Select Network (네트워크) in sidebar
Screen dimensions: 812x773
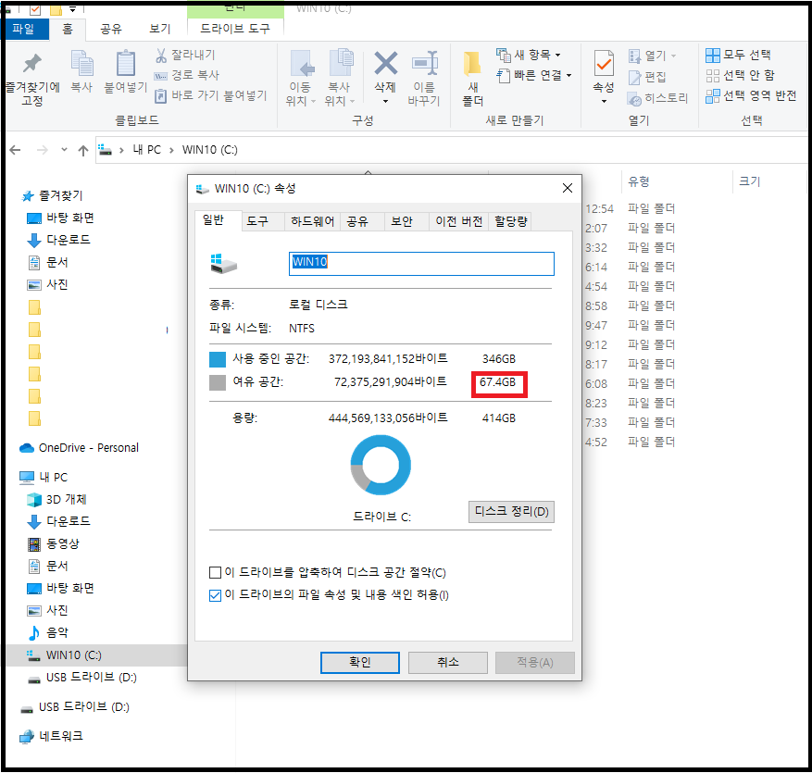[51, 736]
